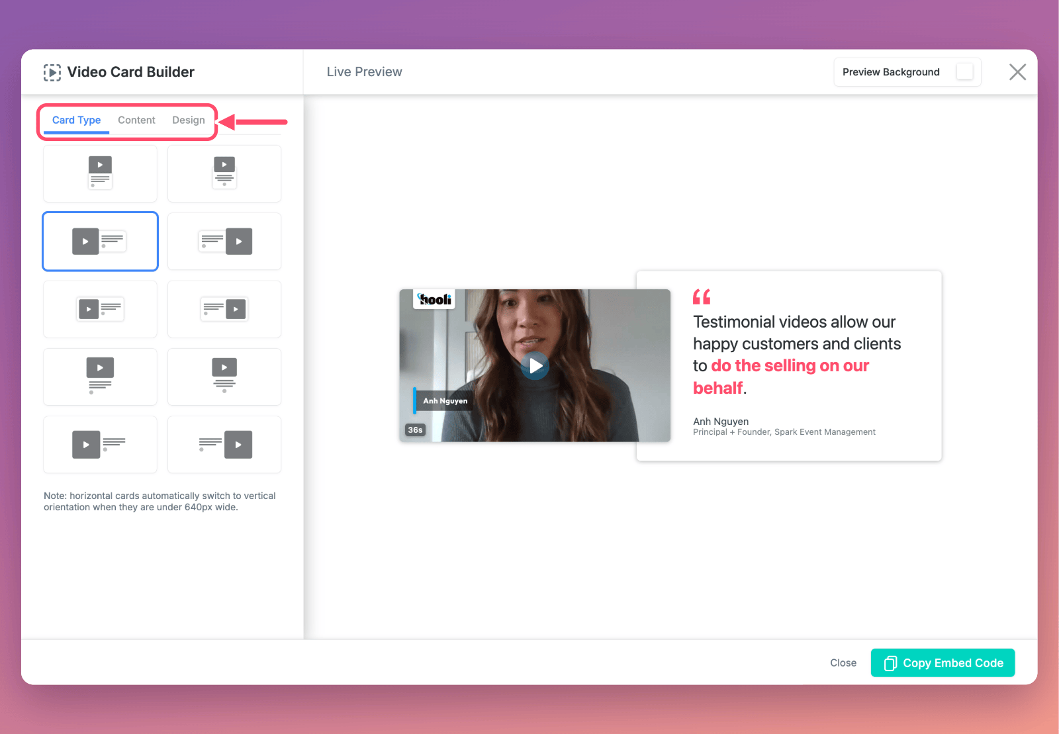Click the hooli logo on video
The height and width of the screenshot is (734, 1059).
click(x=434, y=299)
